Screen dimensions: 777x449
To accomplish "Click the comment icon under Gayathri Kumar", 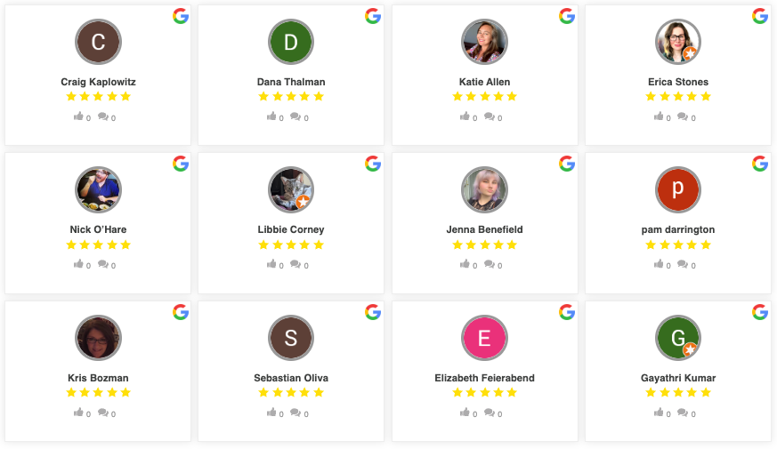I will pos(682,413).
